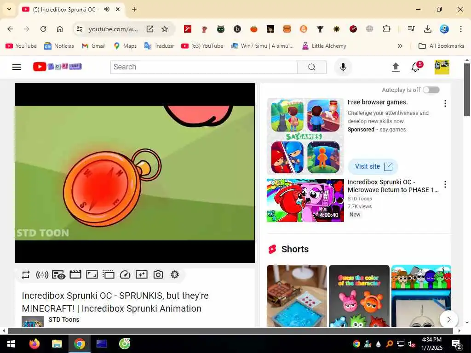The height and width of the screenshot is (353, 471).
Task: Click the horizontal page scrollbar
Action: [230, 330]
